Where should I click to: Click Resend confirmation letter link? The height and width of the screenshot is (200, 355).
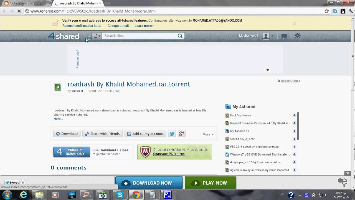pyautogui.click(x=82, y=26)
